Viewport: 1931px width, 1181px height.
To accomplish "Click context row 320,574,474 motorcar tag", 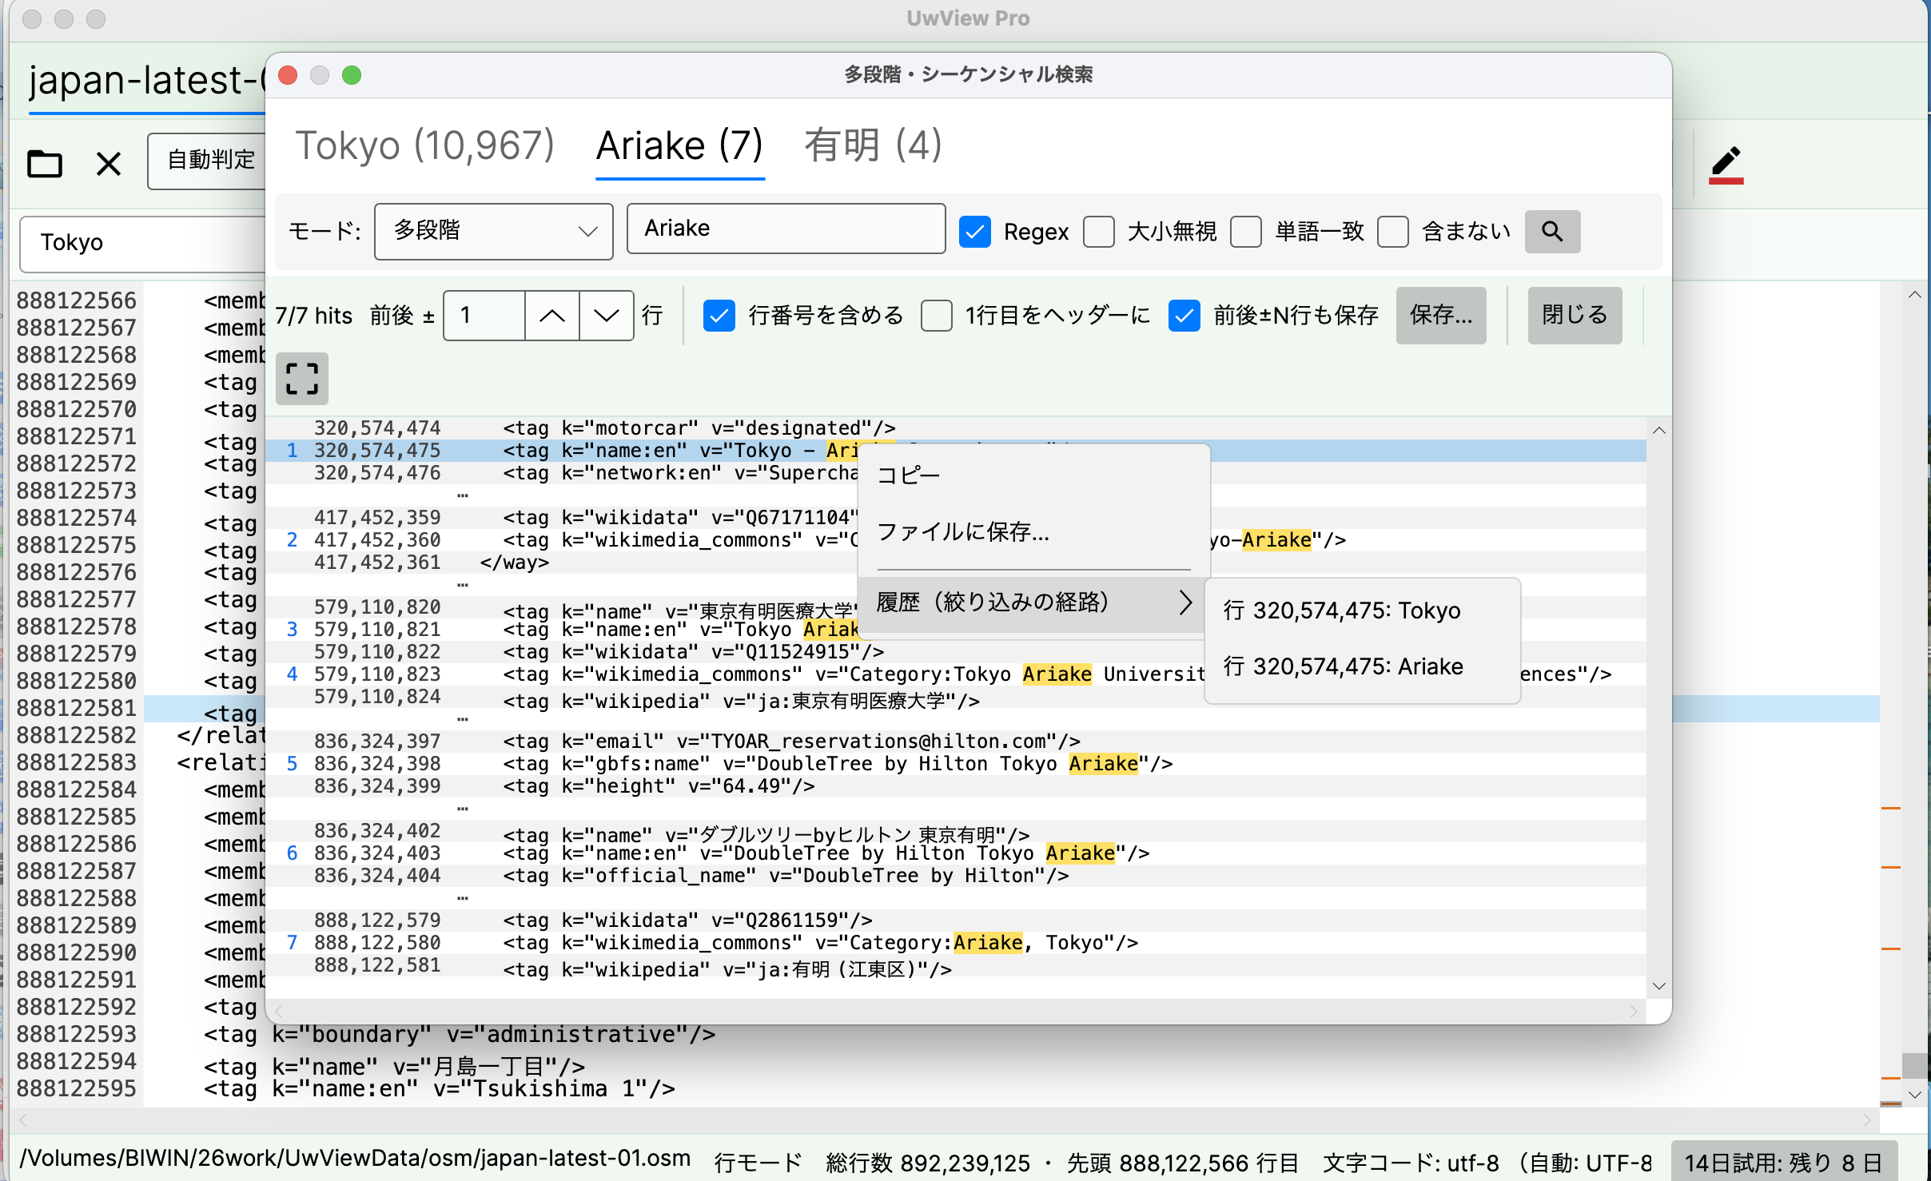I will (x=956, y=428).
